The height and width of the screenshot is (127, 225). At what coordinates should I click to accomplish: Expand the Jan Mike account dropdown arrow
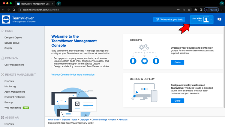click(x=211, y=20)
